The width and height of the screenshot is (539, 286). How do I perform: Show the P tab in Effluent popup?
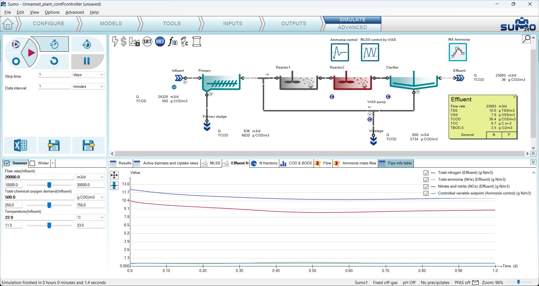[509, 135]
